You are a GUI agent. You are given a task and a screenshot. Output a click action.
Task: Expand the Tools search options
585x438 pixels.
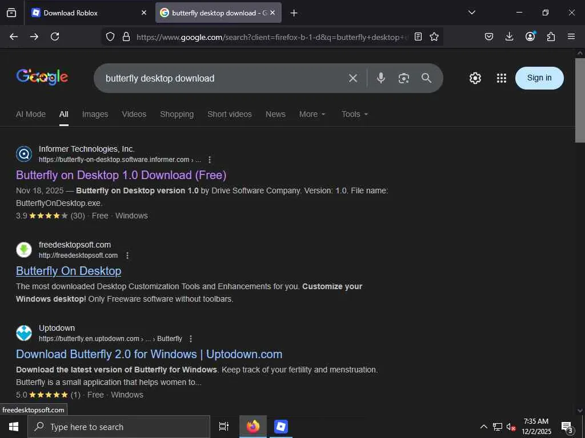355,114
